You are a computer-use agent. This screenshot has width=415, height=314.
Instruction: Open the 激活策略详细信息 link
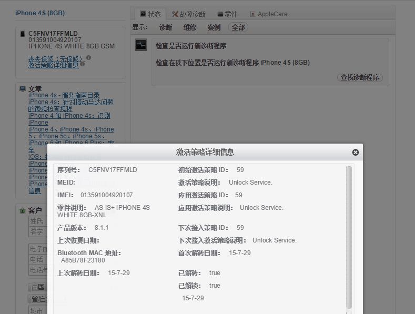[x=54, y=65]
